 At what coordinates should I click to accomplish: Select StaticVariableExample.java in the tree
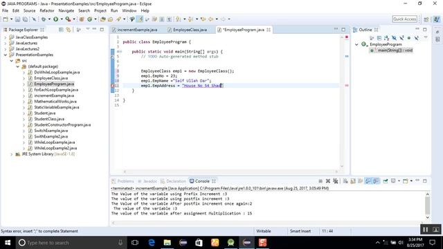(57, 107)
